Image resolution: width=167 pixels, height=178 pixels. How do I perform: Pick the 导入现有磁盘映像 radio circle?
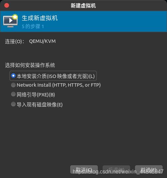pyautogui.click(x=13, y=104)
